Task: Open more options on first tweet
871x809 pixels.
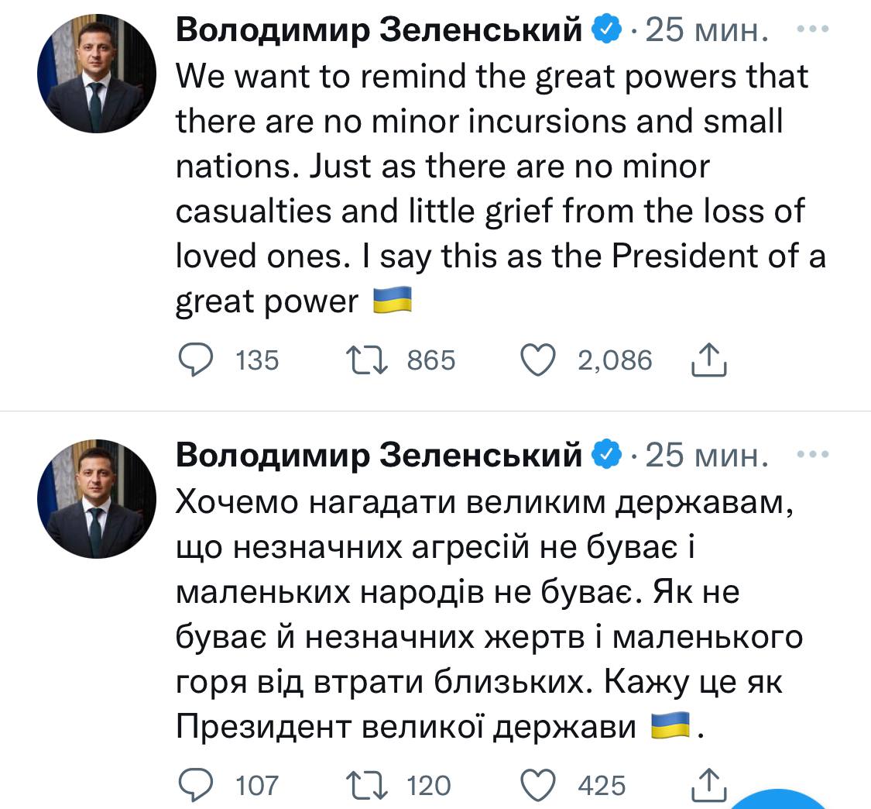Action: coord(812,30)
